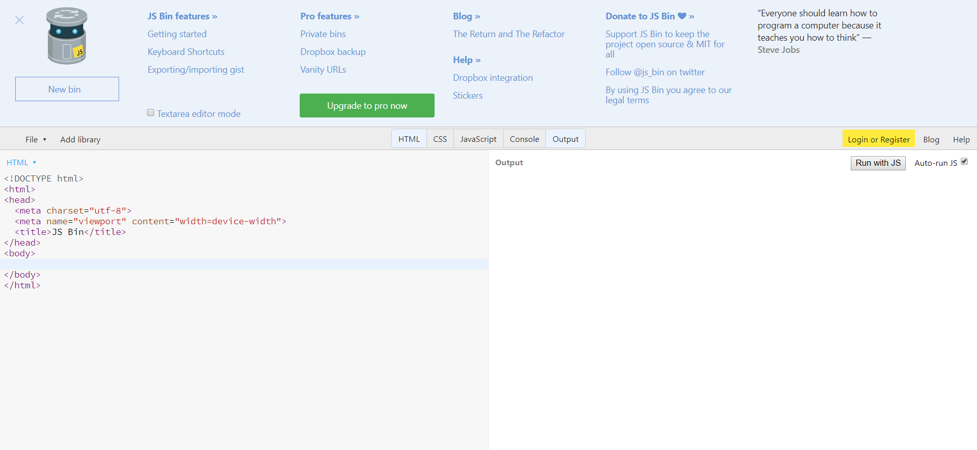Click the JS Bin robot logo
The width and height of the screenshot is (977, 450).
point(67,36)
